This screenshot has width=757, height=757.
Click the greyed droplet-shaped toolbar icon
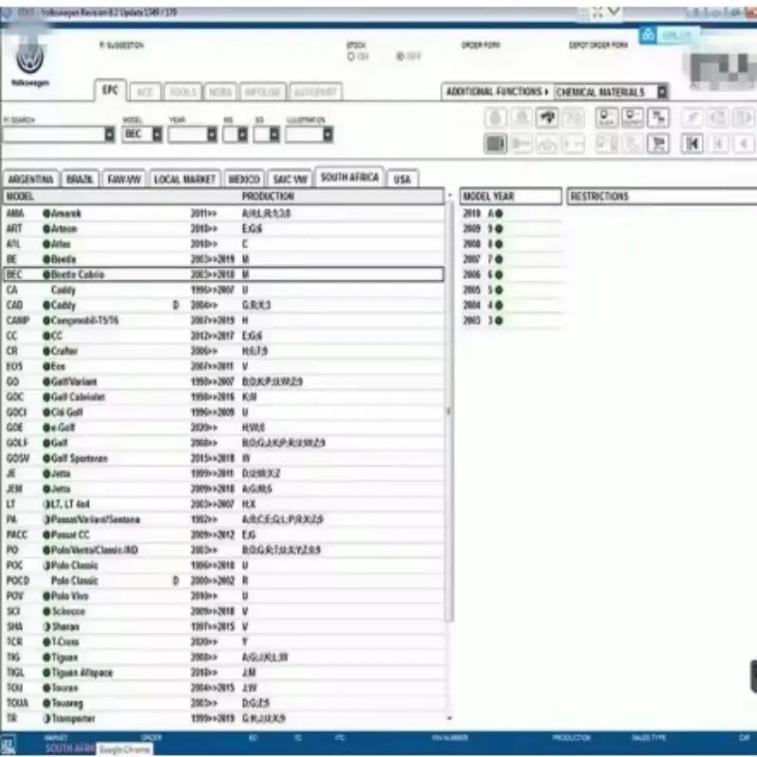click(x=495, y=117)
